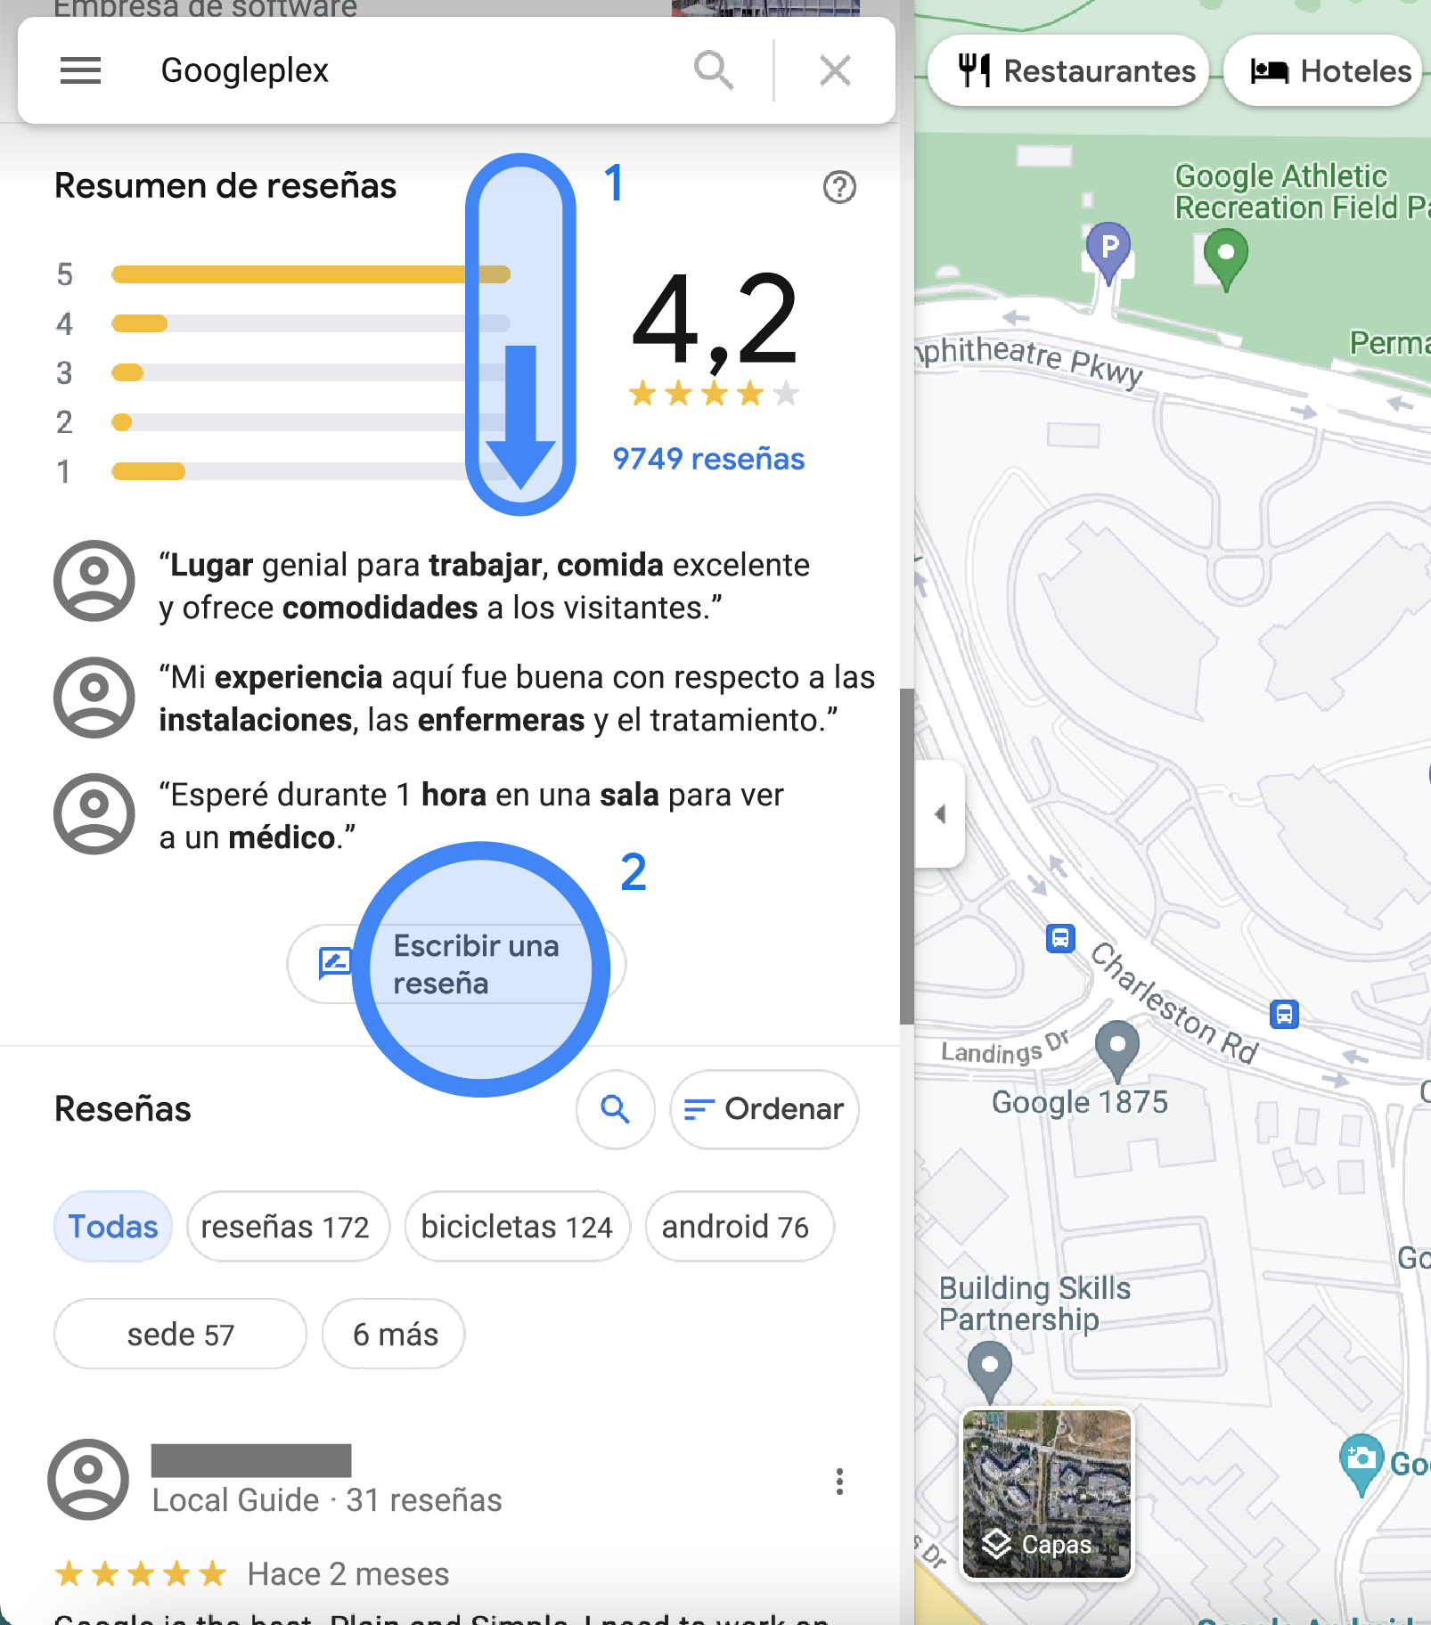Open the Capas layers thumbnail
The width and height of the screenshot is (1431, 1625).
1047,1494
